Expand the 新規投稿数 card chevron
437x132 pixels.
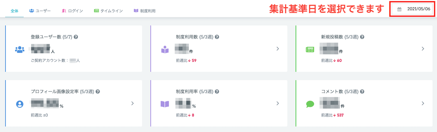[x=423, y=48]
